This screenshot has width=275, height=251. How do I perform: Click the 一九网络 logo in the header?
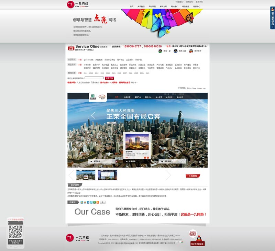coord(78,4)
